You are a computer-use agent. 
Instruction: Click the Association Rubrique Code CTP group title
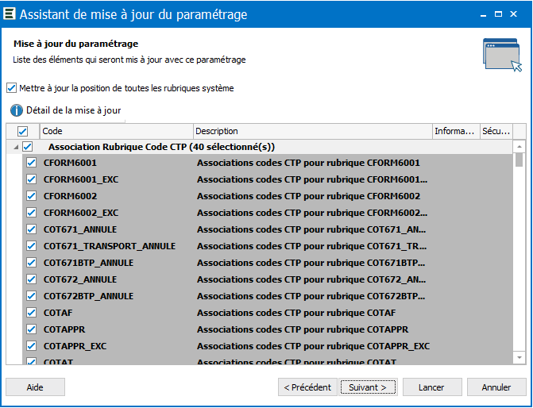click(x=161, y=147)
